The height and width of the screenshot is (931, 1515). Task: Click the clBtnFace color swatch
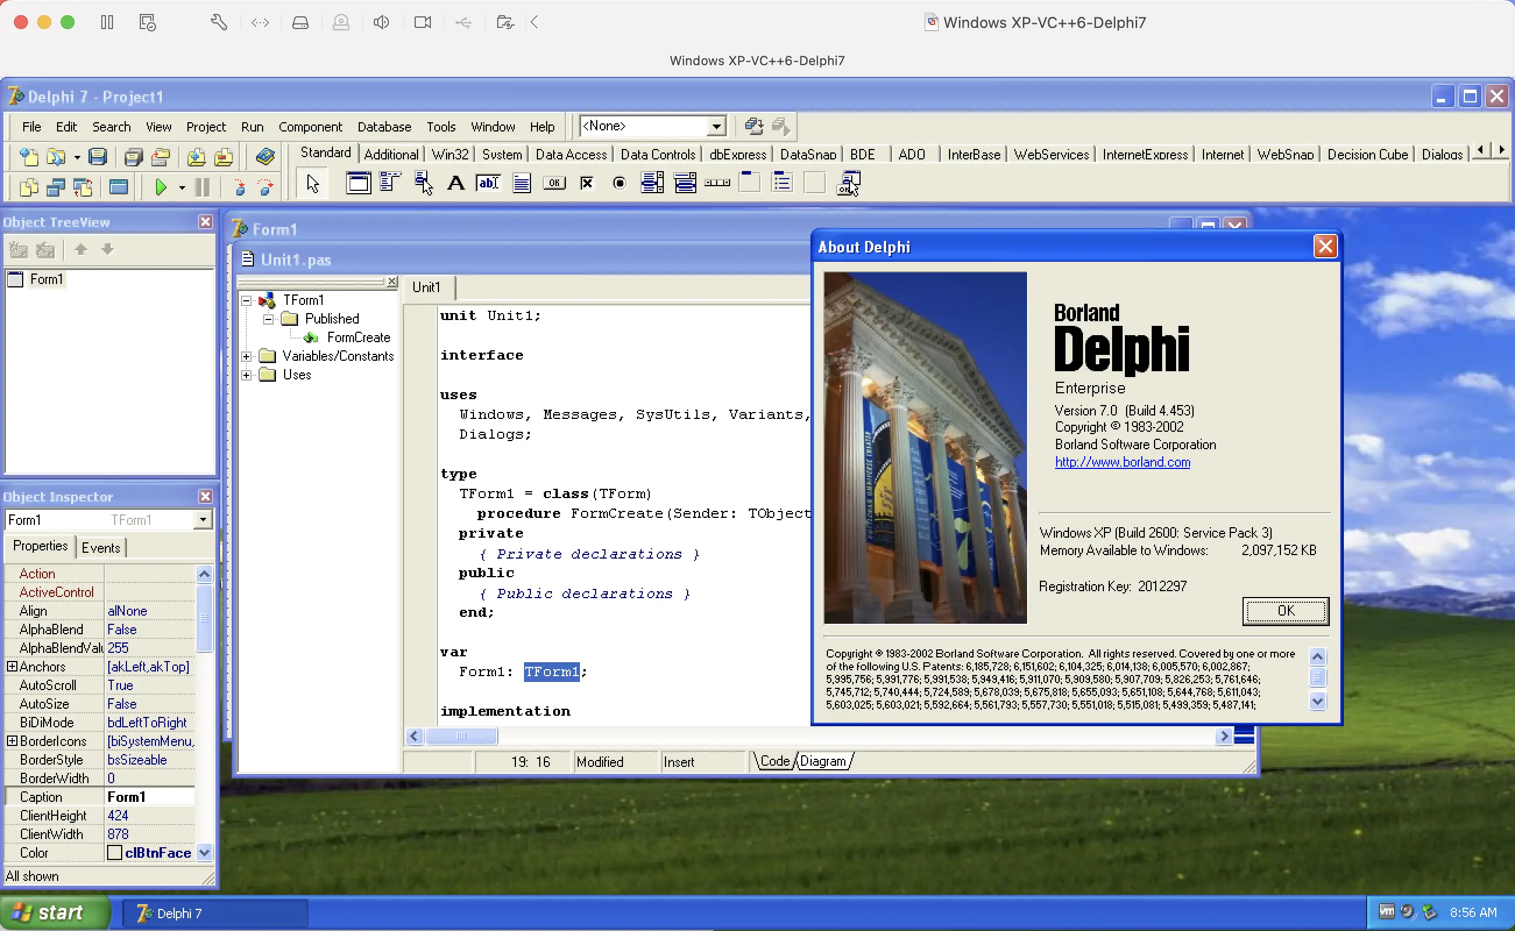(115, 853)
